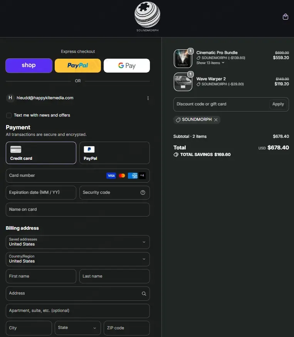Click the PayPal logo icon in payment option
Image resolution: width=294 pixels, height=337 pixels.
click(x=89, y=149)
